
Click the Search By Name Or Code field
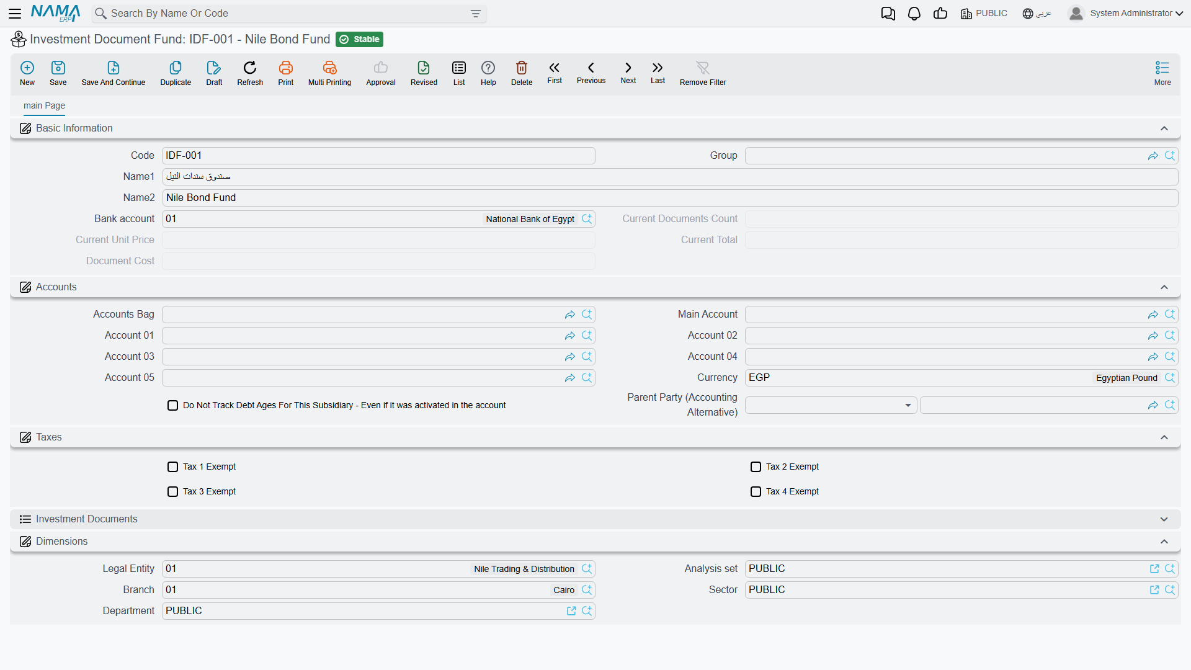pos(288,14)
